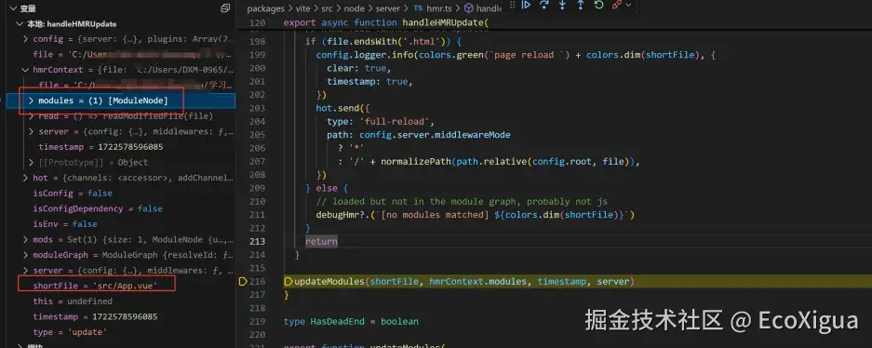
Task: Click 'normalizePath' on line 207
Action: (x=416, y=162)
